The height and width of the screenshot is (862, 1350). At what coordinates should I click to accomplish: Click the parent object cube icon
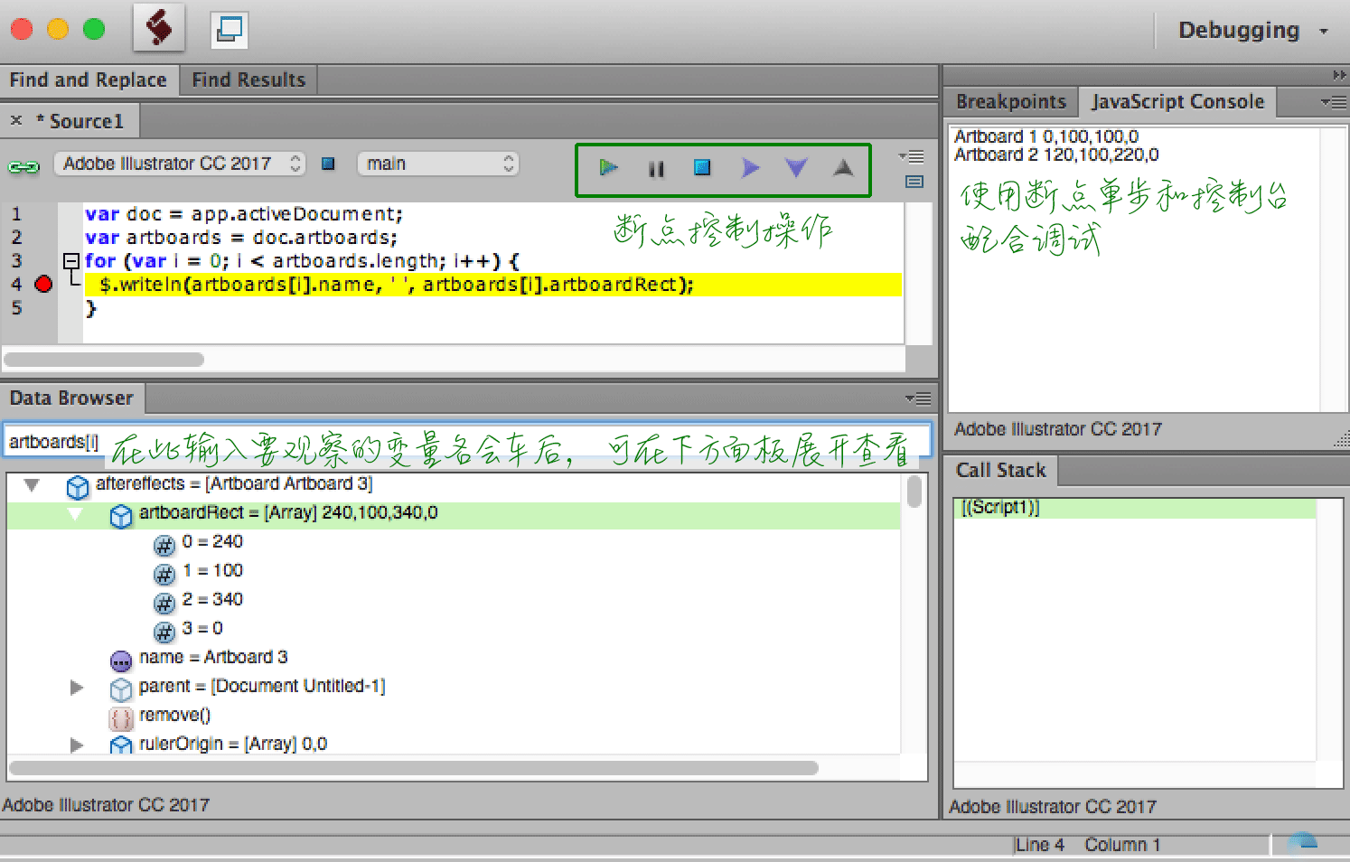click(121, 689)
